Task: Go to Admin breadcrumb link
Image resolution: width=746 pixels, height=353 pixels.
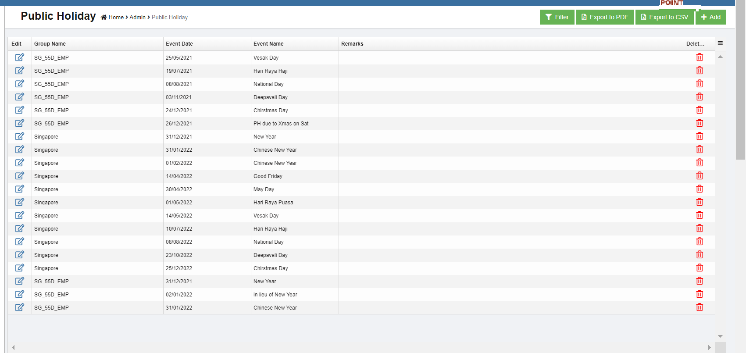Action: pos(137,18)
